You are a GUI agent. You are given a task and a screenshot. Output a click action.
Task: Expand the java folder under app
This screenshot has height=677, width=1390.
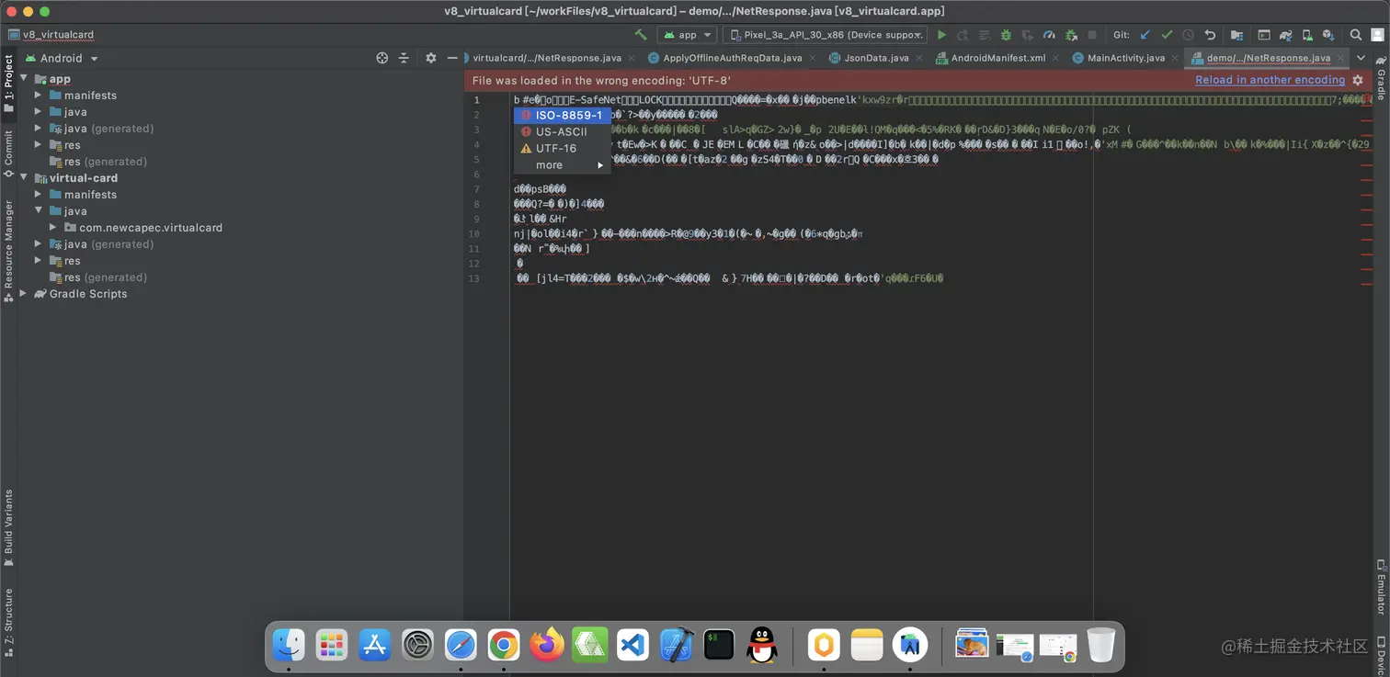[39, 112]
